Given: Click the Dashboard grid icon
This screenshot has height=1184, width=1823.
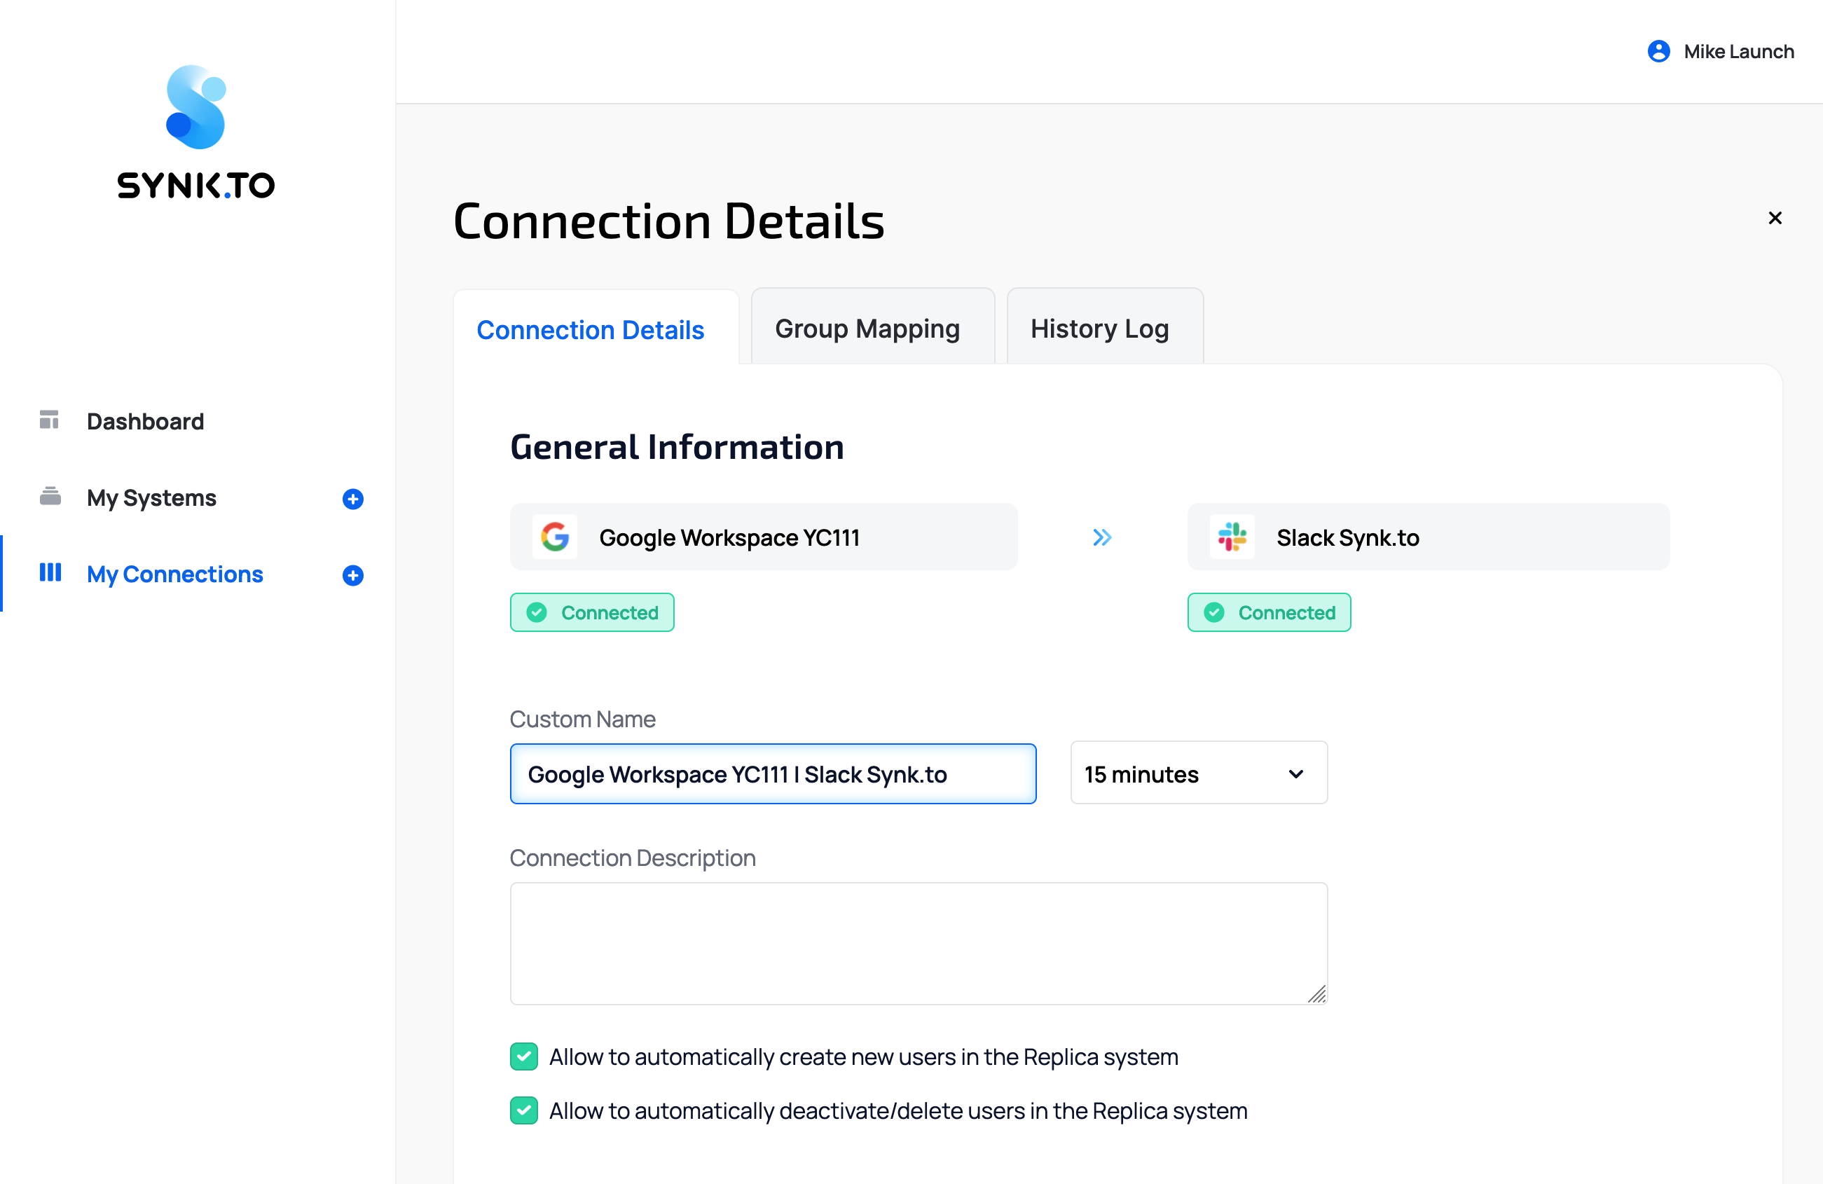Looking at the screenshot, I should (x=49, y=420).
